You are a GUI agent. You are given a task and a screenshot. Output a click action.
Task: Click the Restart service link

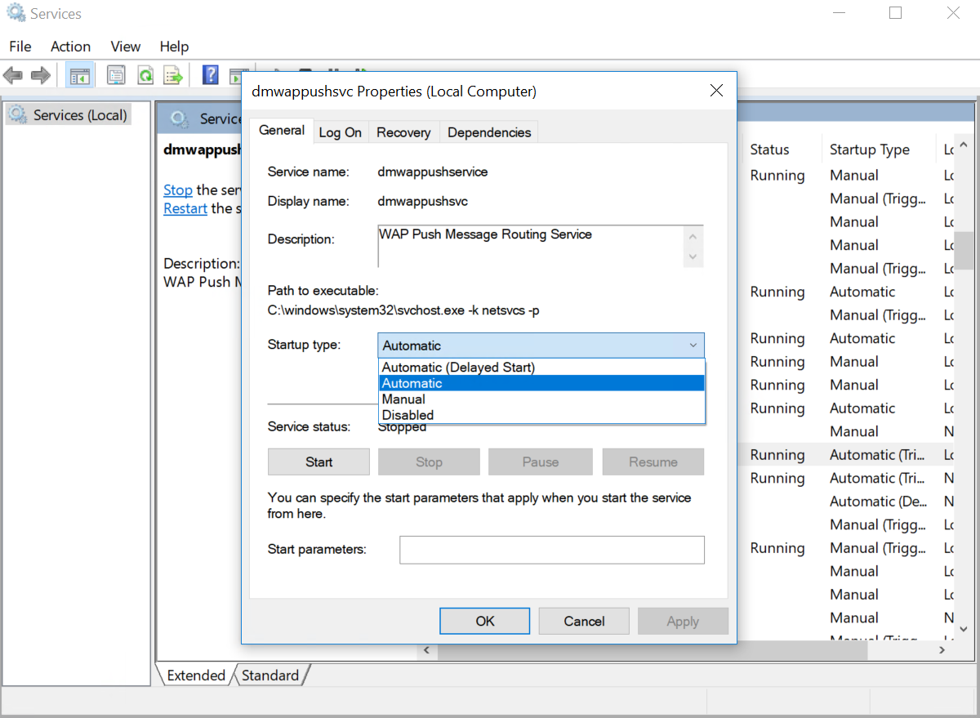click(185, 208)
